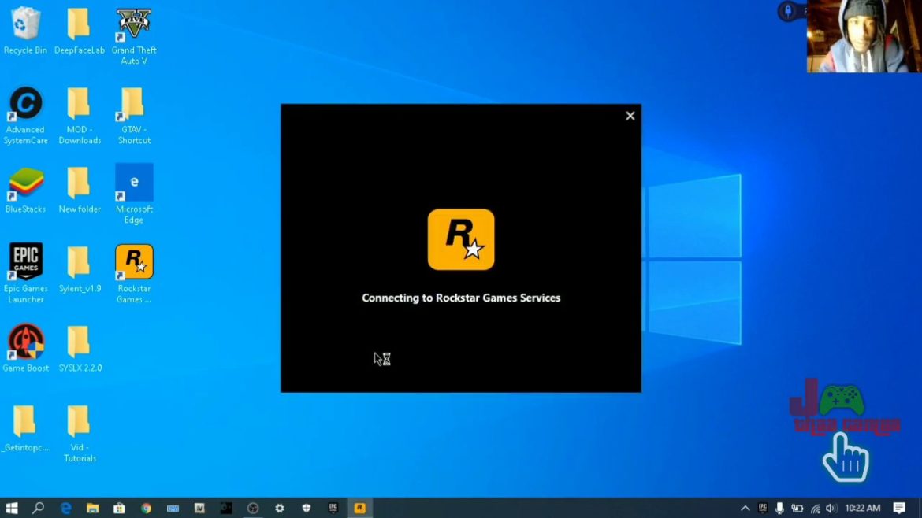Select the Rockstar Games Launcher desktop icon

134,263
